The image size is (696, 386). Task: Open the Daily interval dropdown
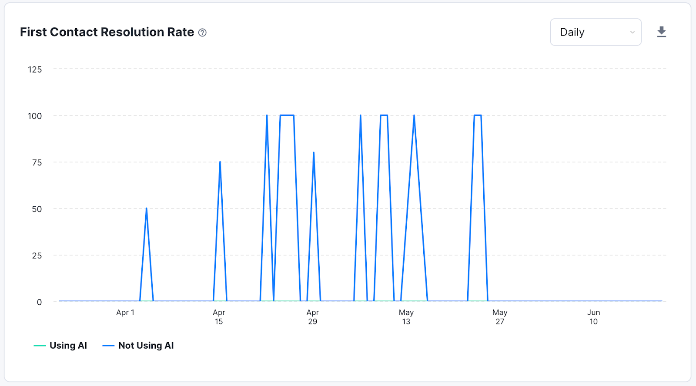tap(595, 32)
